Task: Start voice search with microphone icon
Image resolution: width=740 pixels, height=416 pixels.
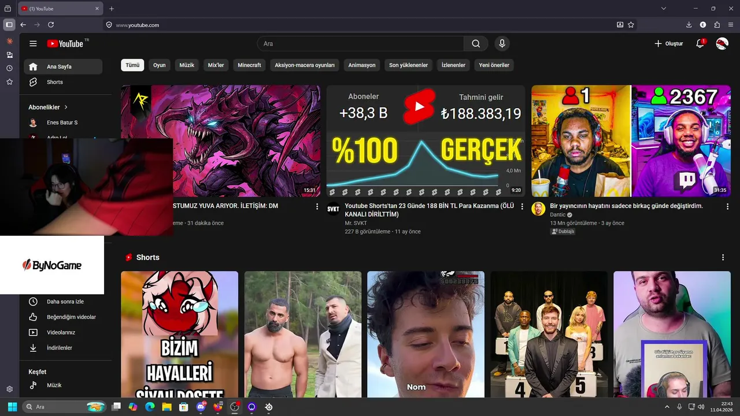Action: click(x=502, y=43)
